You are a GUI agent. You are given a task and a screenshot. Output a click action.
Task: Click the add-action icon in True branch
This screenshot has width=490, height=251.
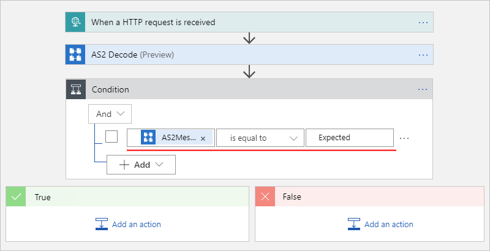pos(102,224)
